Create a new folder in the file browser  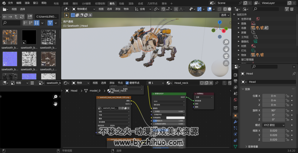pos(30,17)
